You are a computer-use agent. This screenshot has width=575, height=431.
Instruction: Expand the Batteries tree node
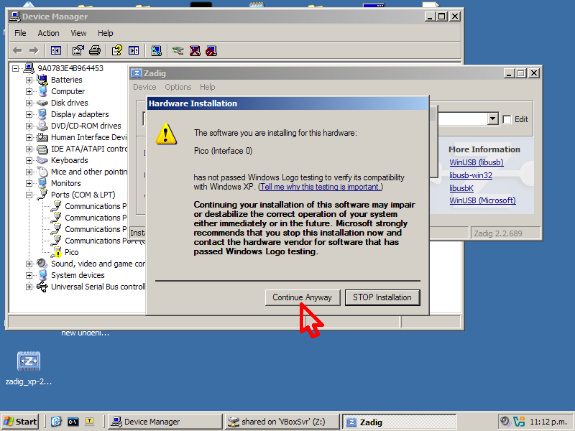click(x=29, y=80)
